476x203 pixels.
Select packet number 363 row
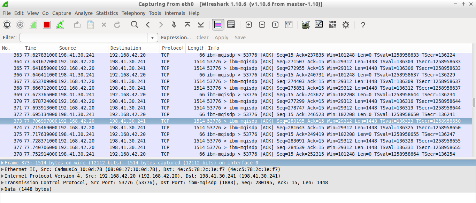236,55
